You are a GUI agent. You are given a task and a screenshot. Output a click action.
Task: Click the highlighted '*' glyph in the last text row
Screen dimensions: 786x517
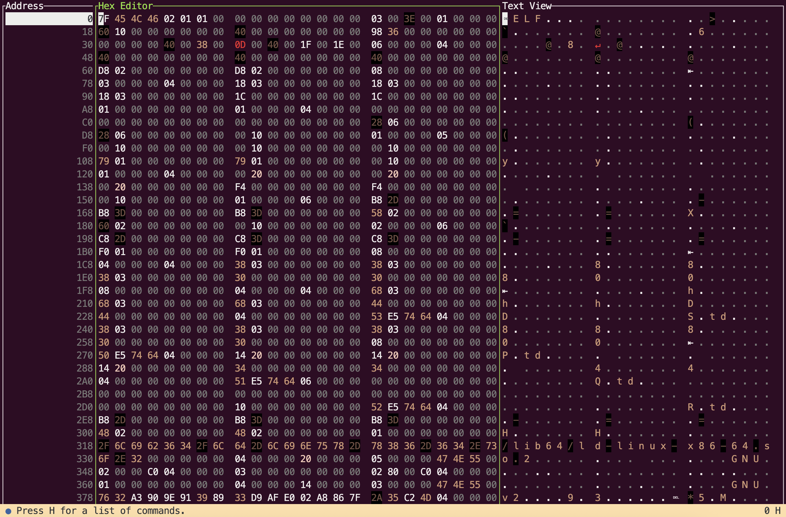click(x=690, y=498)
